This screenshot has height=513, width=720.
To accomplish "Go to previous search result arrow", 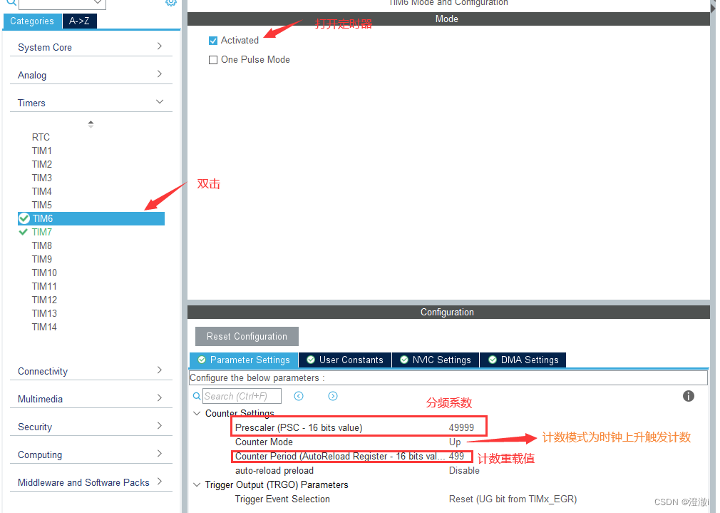I will coord(299,396).
